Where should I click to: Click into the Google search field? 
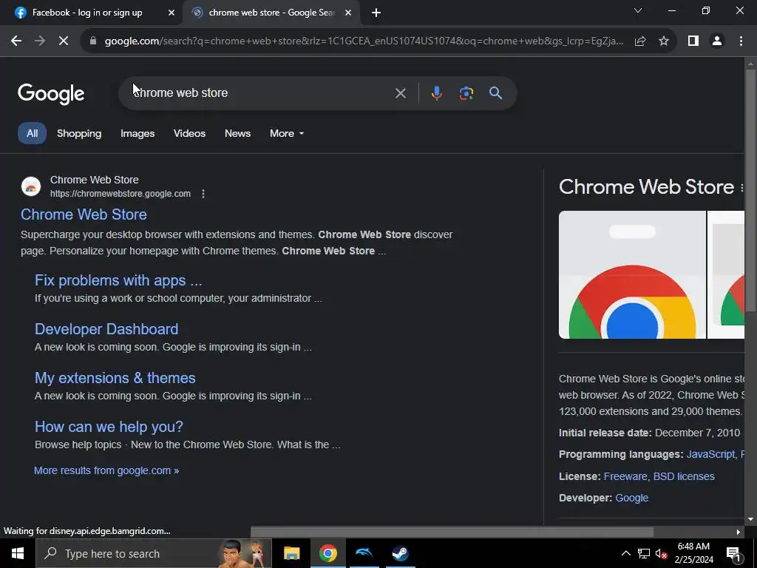[261, 92]
